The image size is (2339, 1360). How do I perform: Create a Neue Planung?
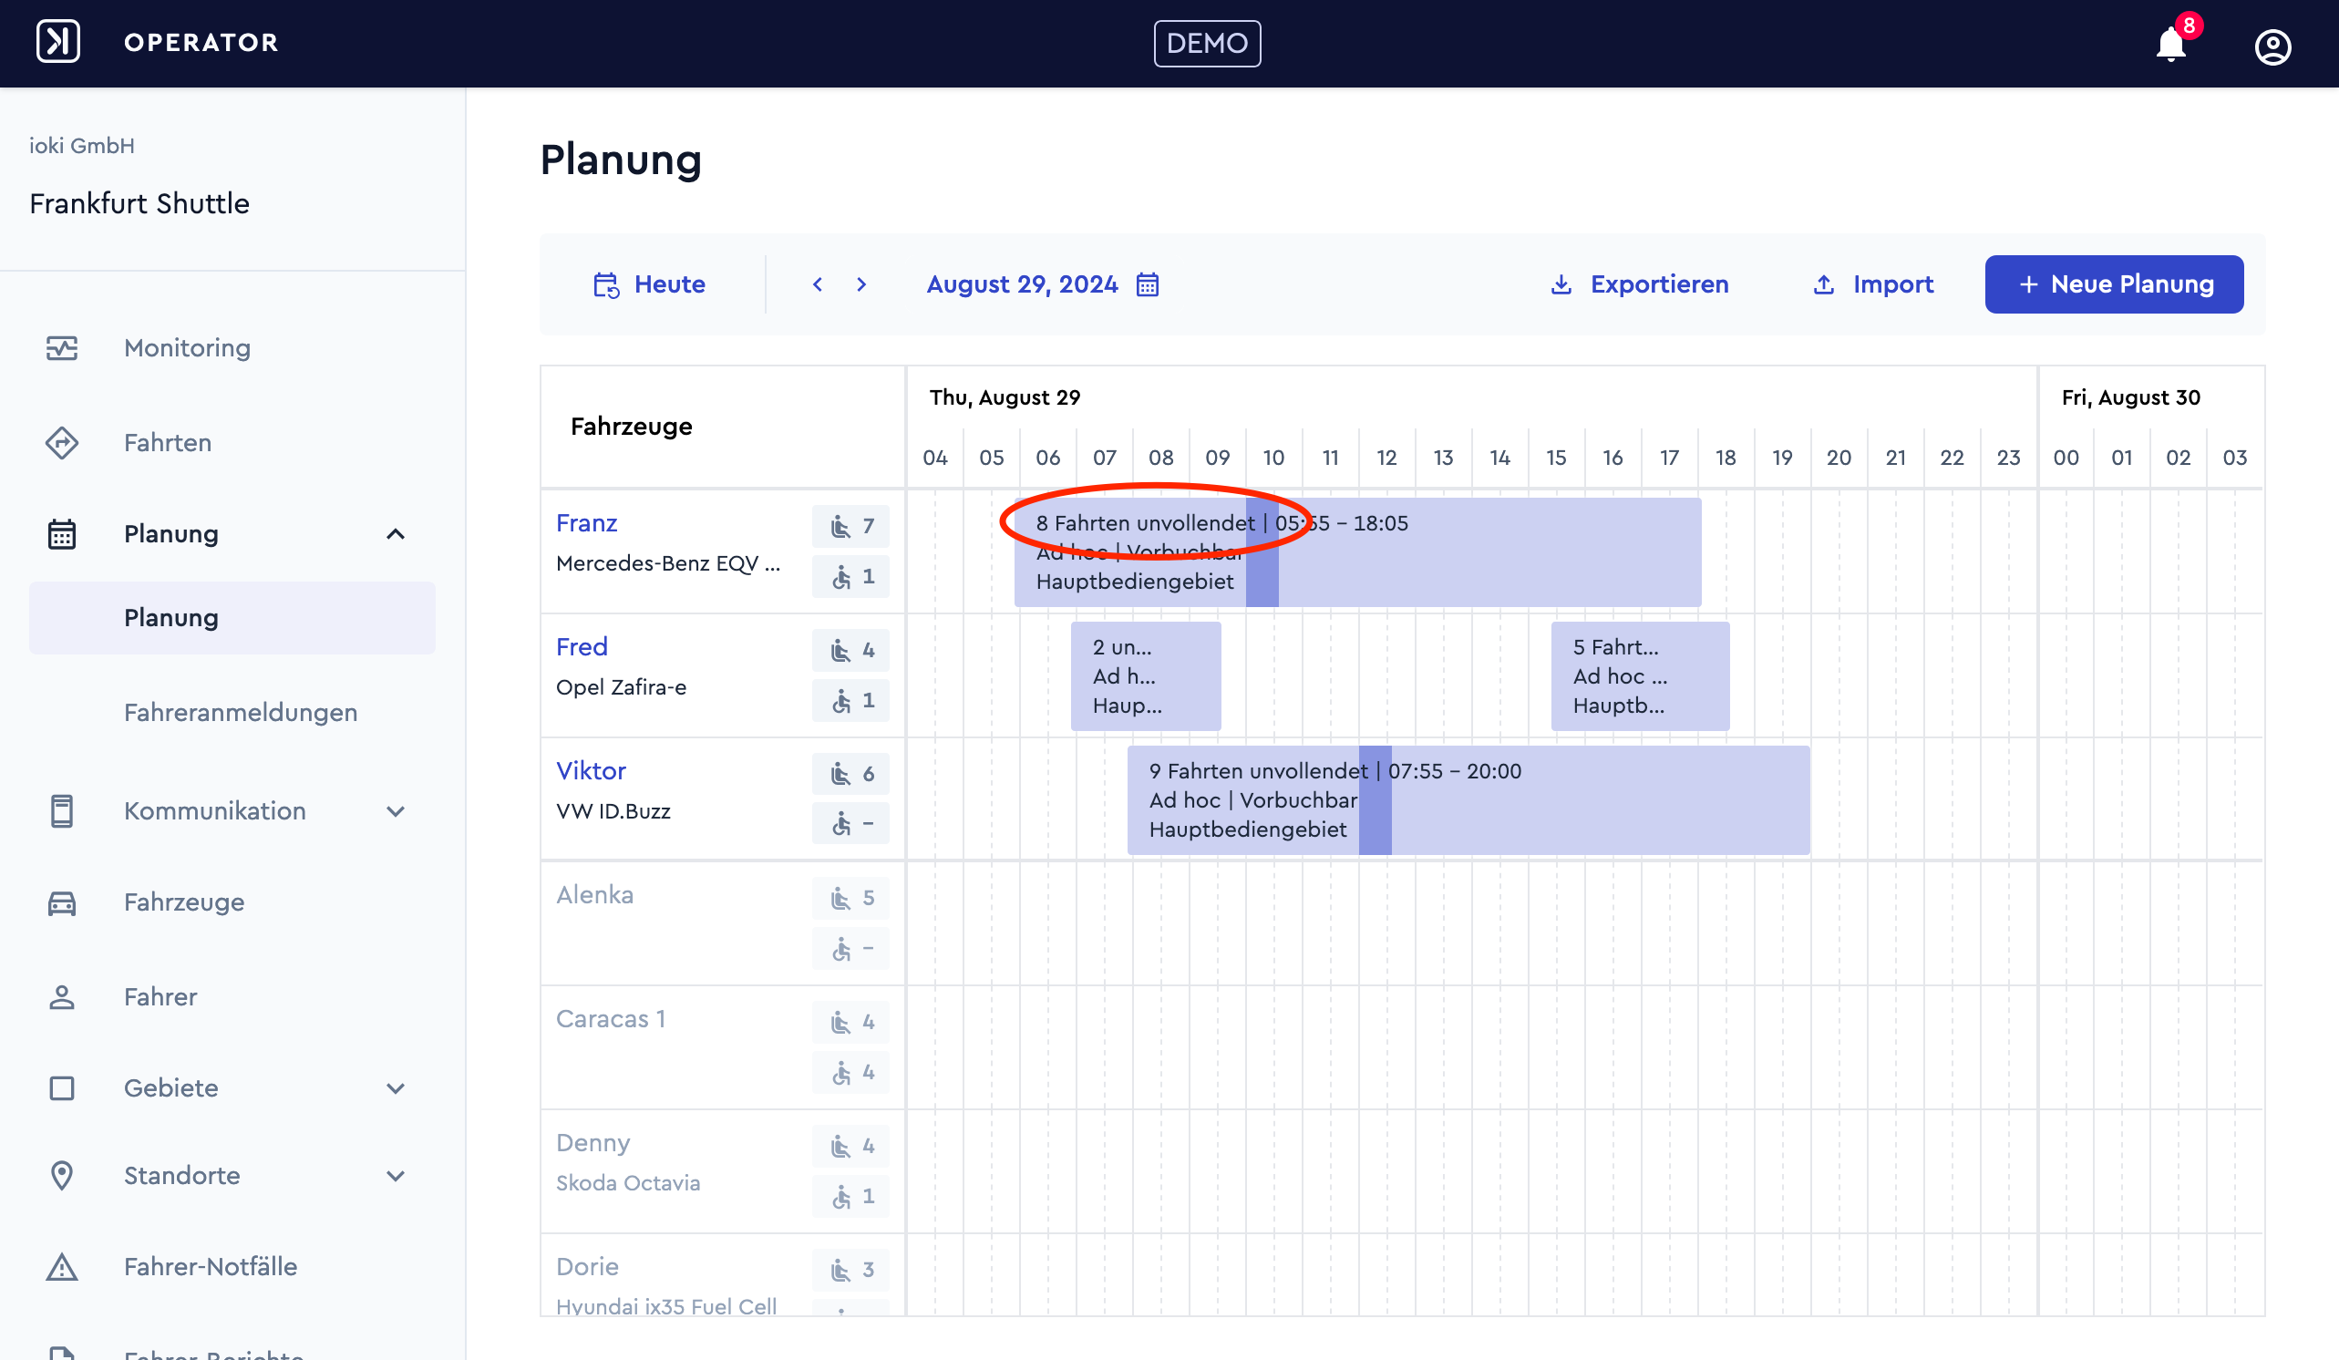coord(2114,284)
